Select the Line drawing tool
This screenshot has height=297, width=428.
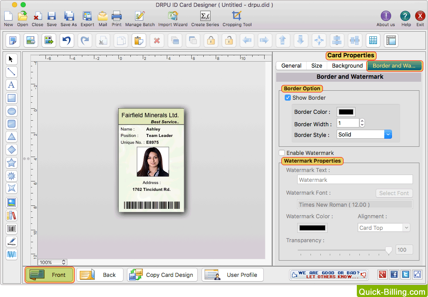point(11,72)
